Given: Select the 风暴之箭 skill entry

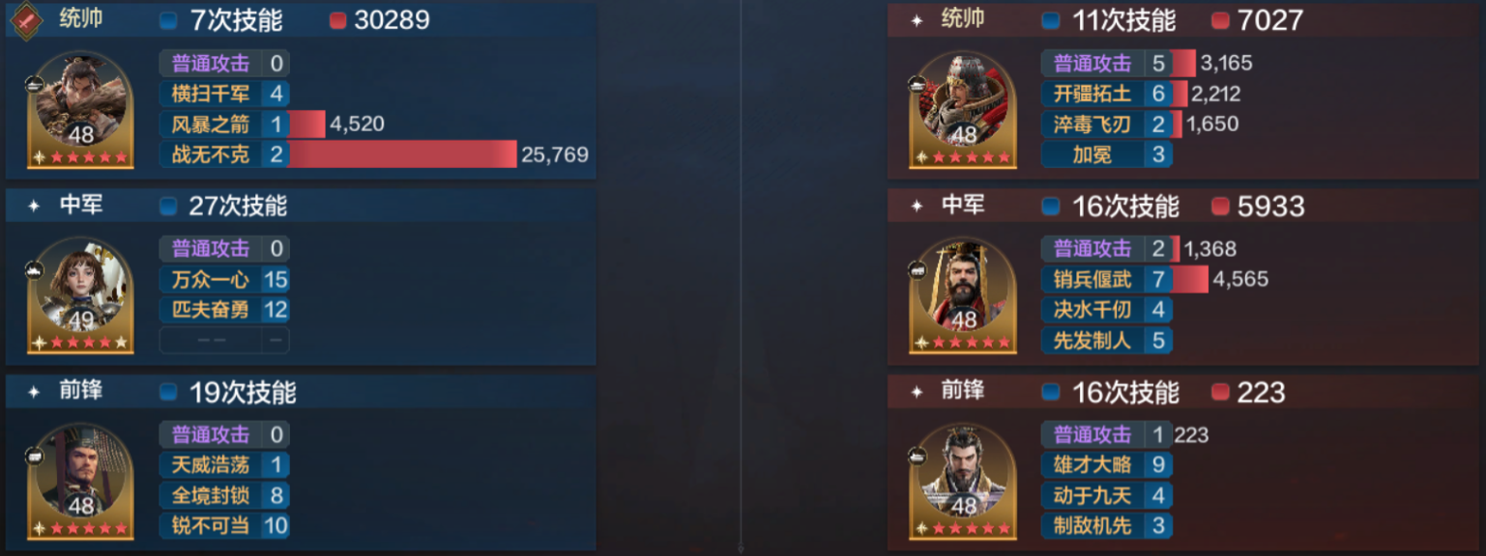Looking at the screenshot, I should (224, 124).
